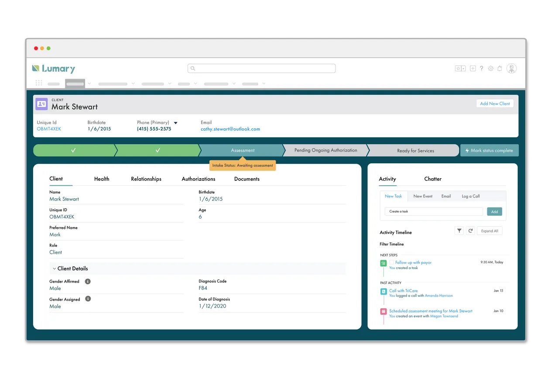Click the first completed green stage
The height and width of the screenshot is (373, 554).
(x=74, y=150)
